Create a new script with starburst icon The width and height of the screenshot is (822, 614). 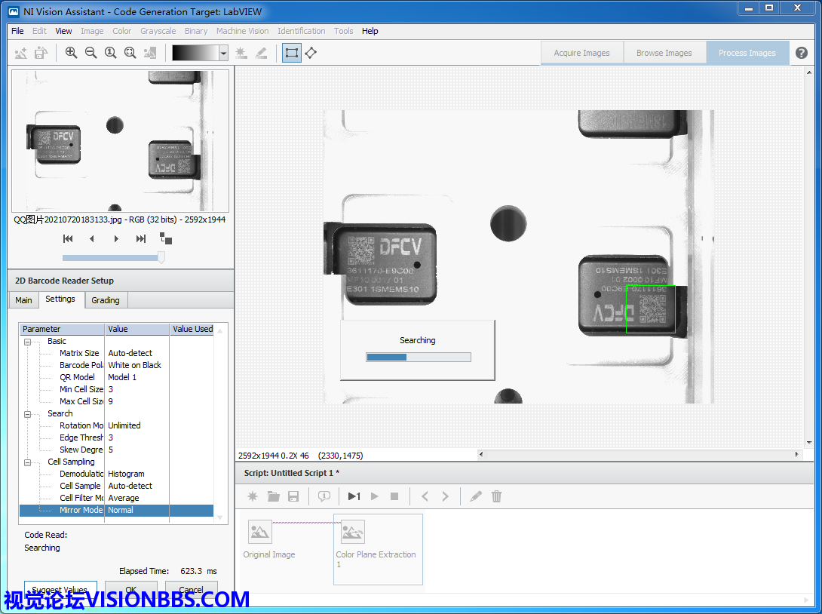(253, 496)
